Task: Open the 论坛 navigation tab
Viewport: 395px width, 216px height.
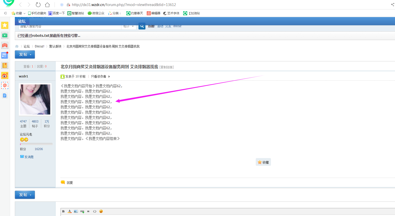Action: (x=22, y=21)
